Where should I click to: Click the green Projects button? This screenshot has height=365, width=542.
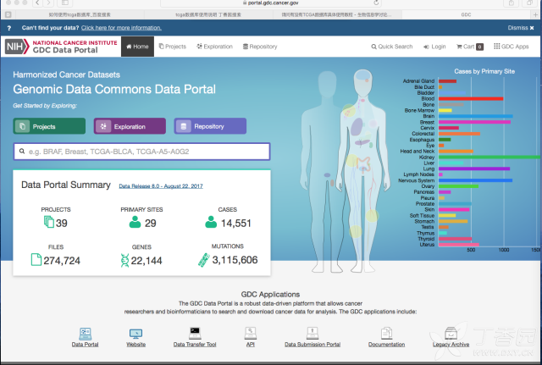click(x=49, y=126)
